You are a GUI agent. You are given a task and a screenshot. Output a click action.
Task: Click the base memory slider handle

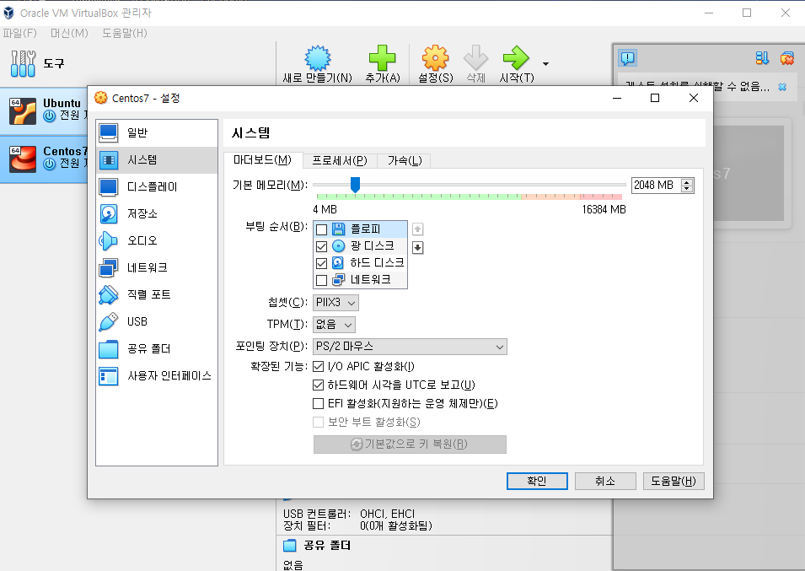(x=355, y=185)
